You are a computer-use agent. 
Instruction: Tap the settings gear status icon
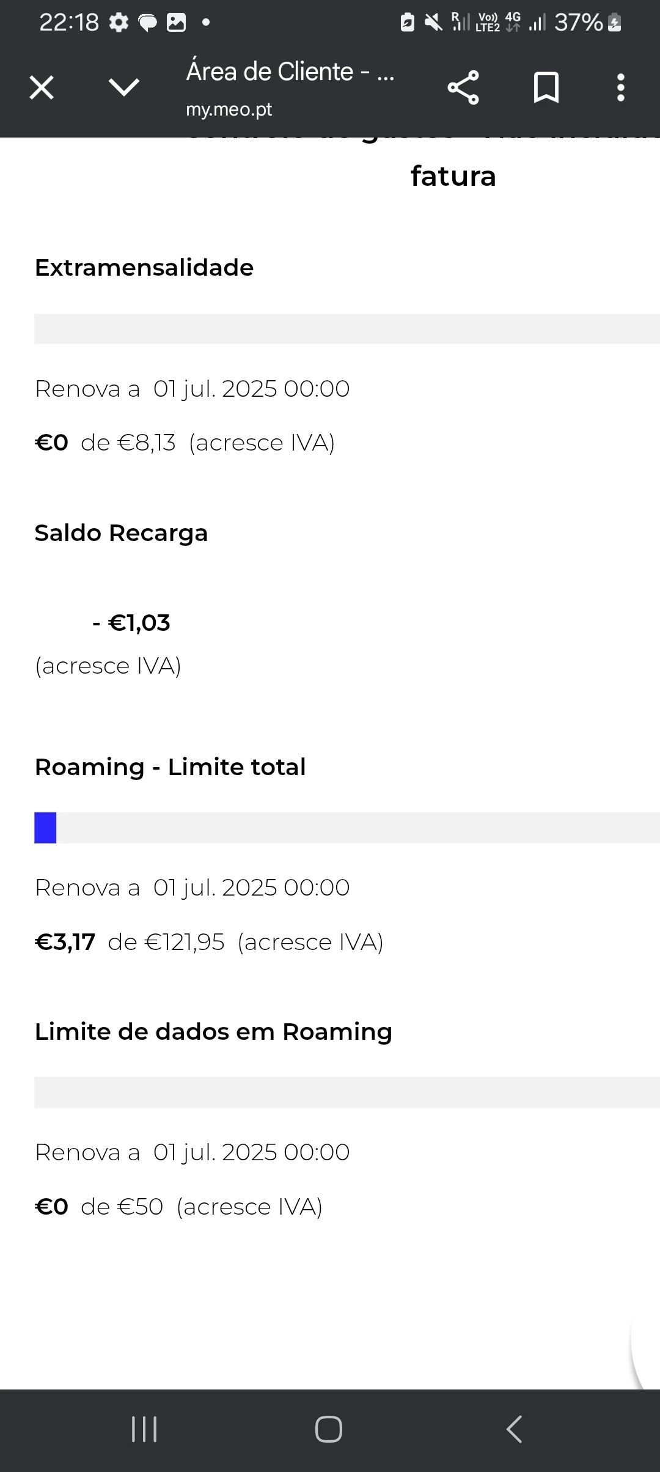pyautogui.click(x=119, y=23)
